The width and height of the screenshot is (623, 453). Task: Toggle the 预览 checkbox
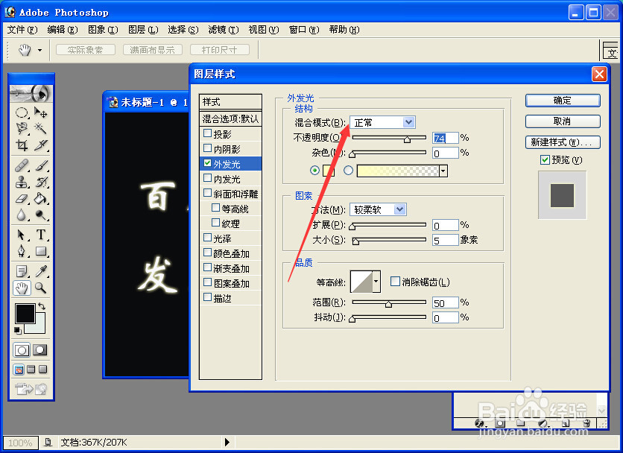coord(547,159)
